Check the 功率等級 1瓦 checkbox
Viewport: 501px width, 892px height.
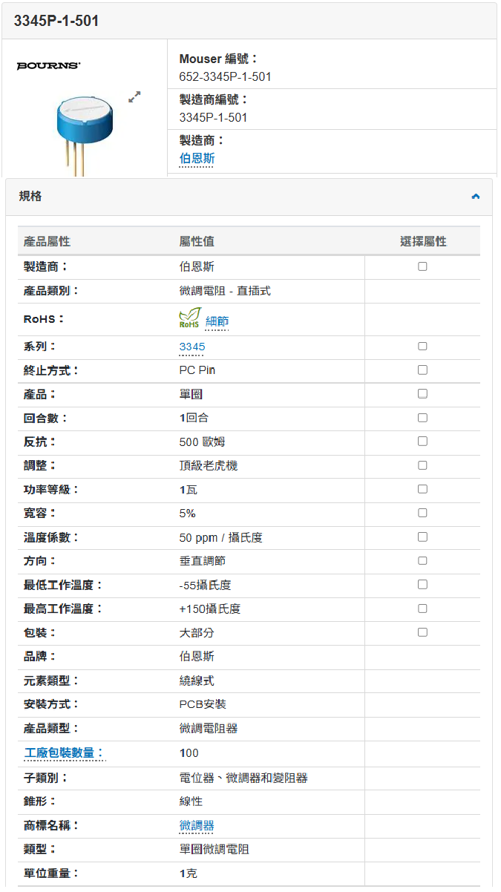422,489
